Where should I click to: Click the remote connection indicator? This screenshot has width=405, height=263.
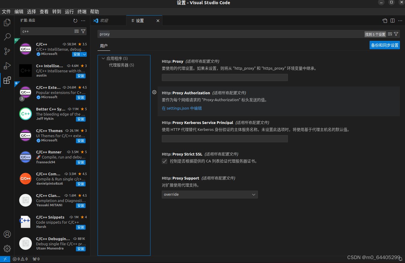point(5,259)
